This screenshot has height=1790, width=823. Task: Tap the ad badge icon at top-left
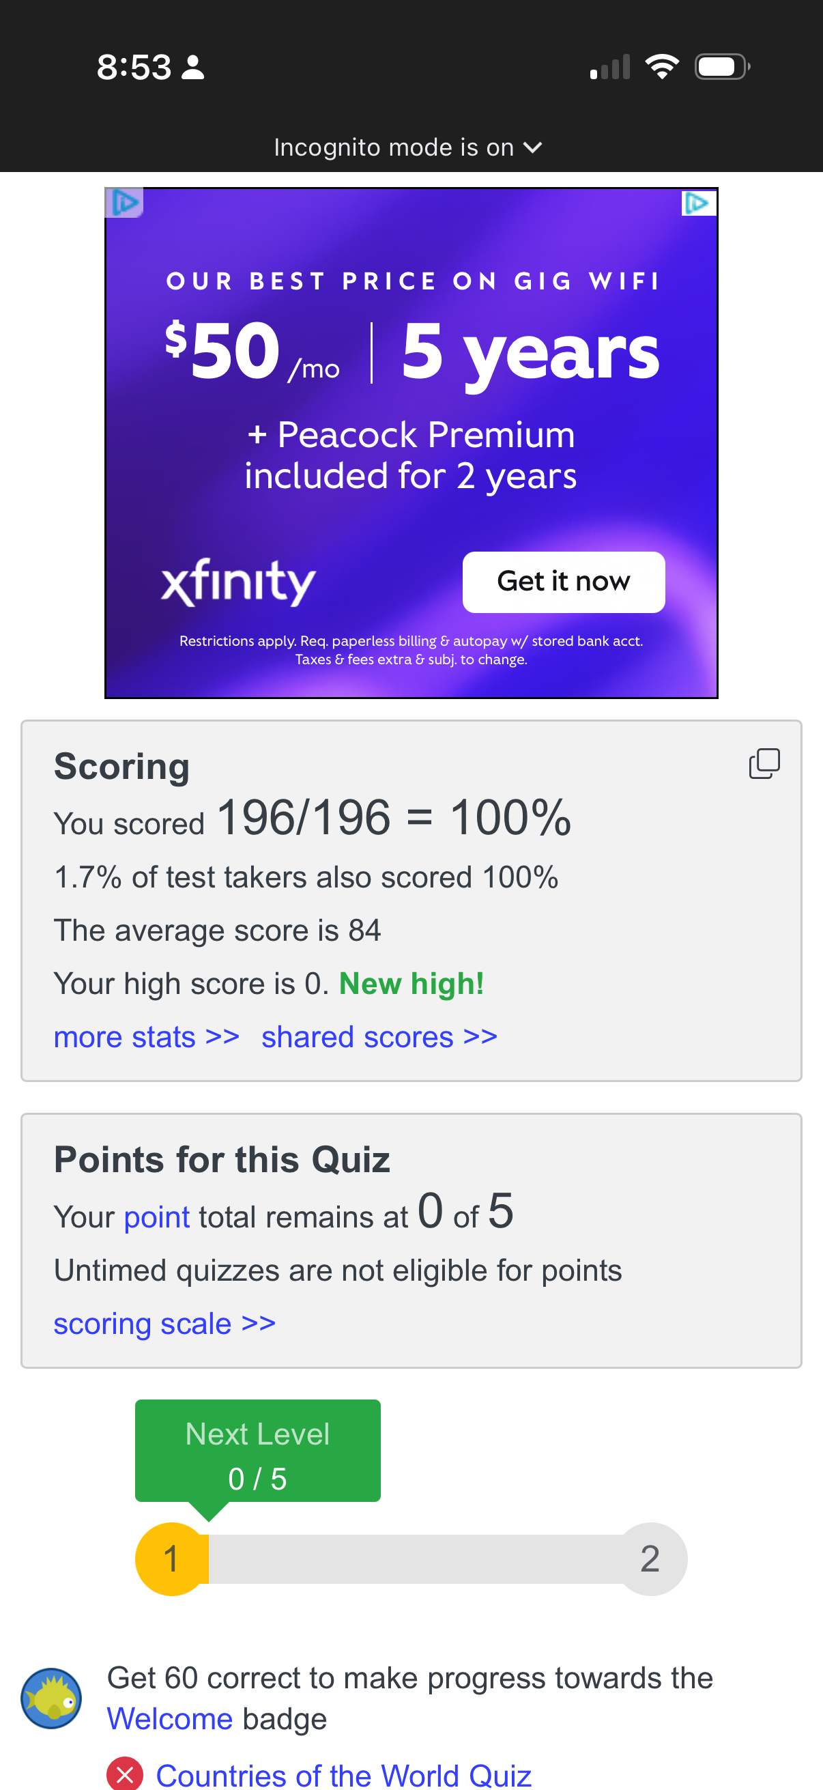[124, 203]
